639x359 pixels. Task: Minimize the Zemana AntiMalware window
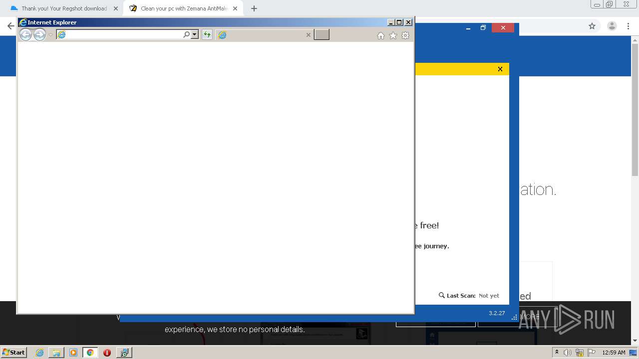coord(468,28)
